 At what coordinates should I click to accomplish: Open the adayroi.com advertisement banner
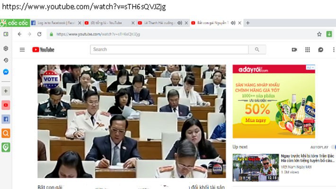274,101
